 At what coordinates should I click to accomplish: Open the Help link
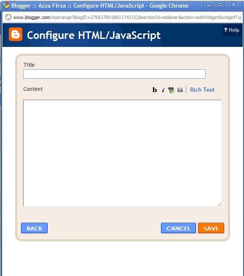(232, 30)
